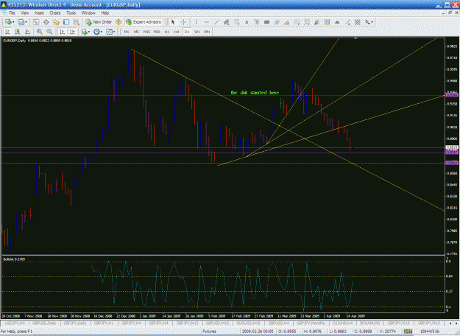Viewport: 460px width, 336px height.
Task: Switch to the GBPJPY,Monthly chart tab
Action: (311, 323)
